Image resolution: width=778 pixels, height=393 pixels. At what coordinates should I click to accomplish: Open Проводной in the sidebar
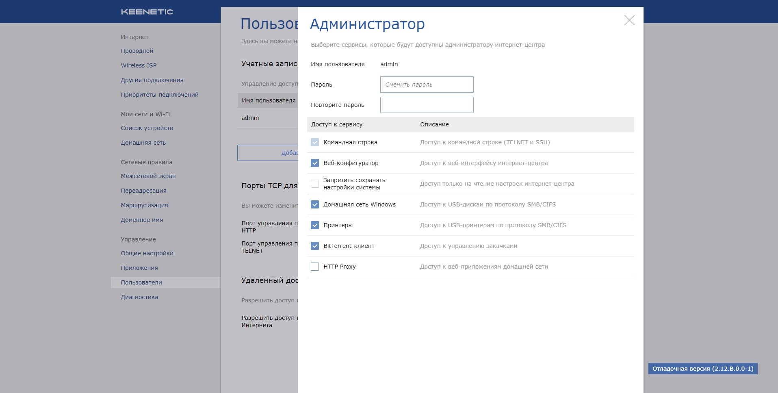[137, 51]
